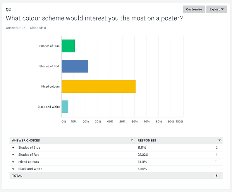Image resolution: width=232 pixels, height=192 pixels.
Task: Click the Shades of Red table row text
Action: [x=29, y=155]
